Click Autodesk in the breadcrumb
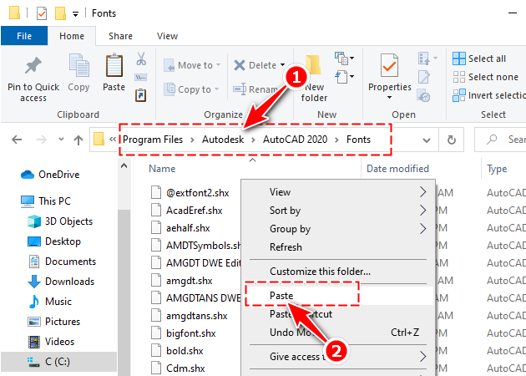The width and height of the screenshot is (526, 376). (223, 140)
